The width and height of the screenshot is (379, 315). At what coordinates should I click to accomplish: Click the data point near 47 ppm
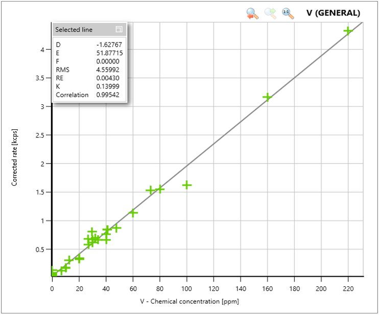(116, 228)
